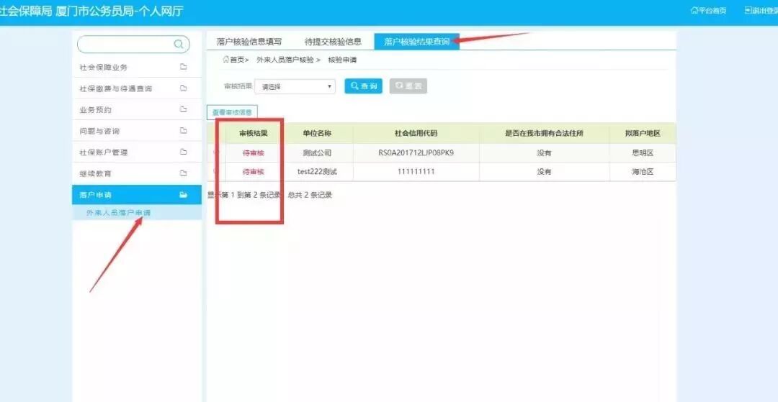Expand the 社保缴费与待遇查询 menu

coord(137,88)
